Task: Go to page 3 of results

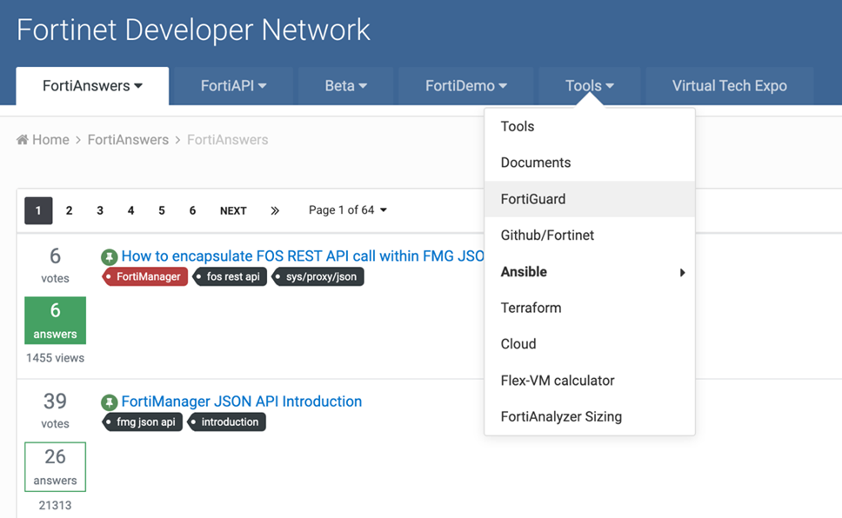Action: point(100,210)
